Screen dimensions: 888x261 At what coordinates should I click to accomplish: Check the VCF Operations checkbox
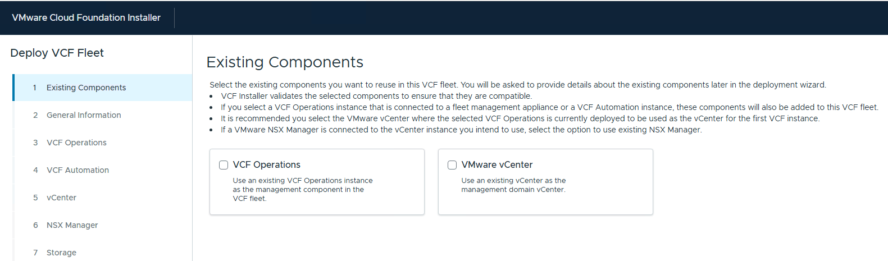tap(224, 165)
